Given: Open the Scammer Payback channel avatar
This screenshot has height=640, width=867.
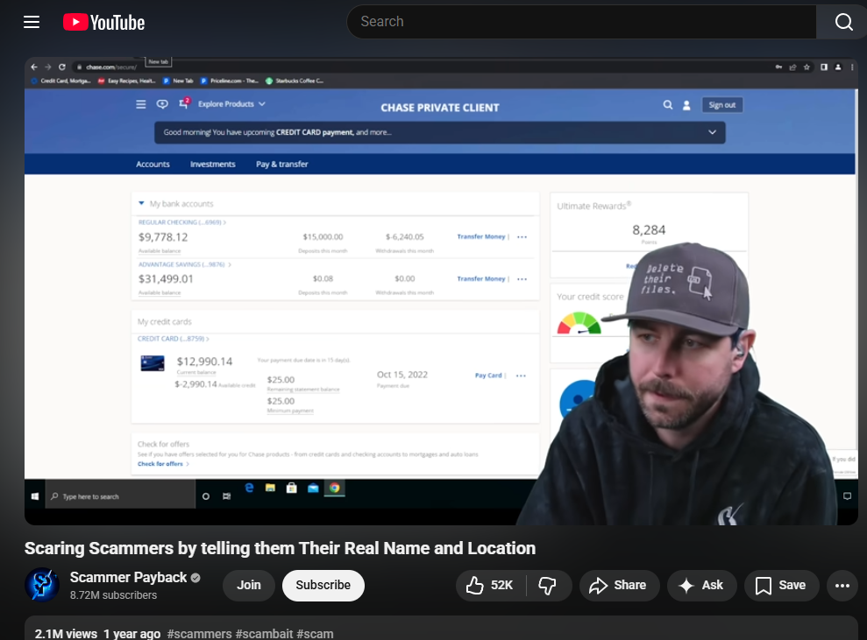Looking at the screenshot, I should point(42,585).
